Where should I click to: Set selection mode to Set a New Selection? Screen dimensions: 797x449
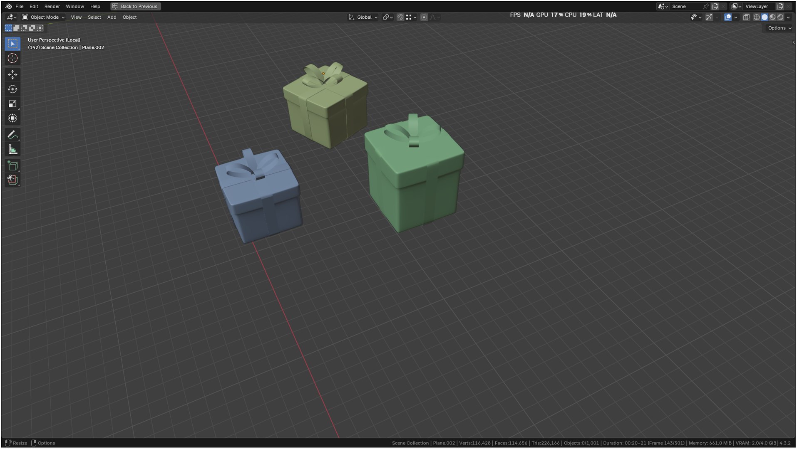click(8, 28)
